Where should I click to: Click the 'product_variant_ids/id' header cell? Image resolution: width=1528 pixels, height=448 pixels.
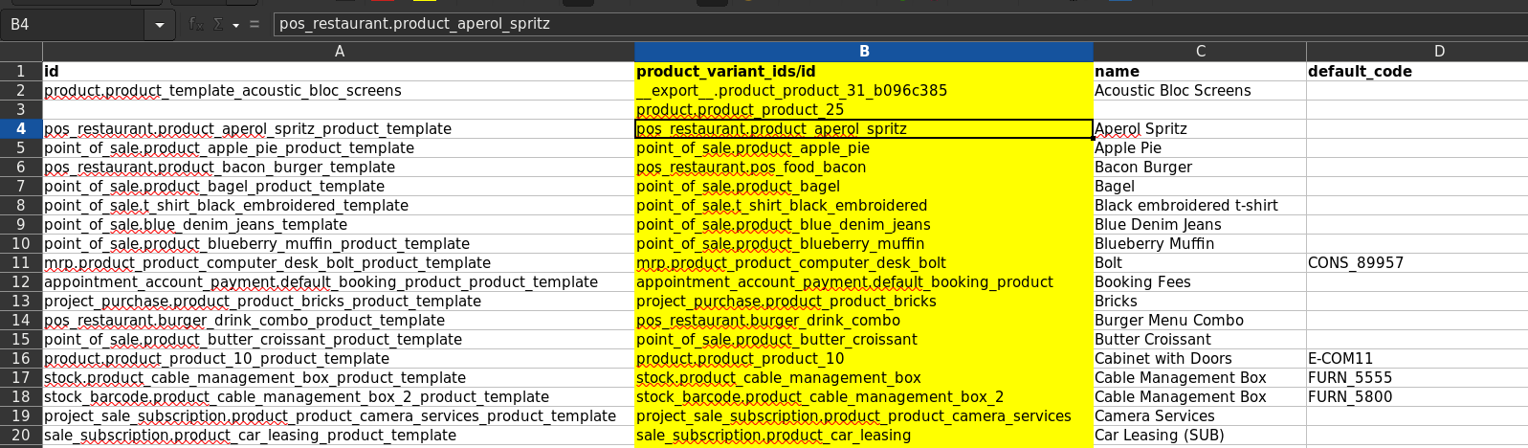[864, 71]
